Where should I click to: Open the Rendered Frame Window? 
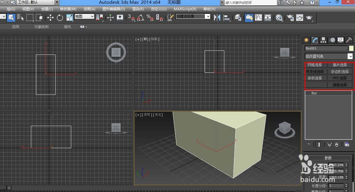click(x=300, y=17)
